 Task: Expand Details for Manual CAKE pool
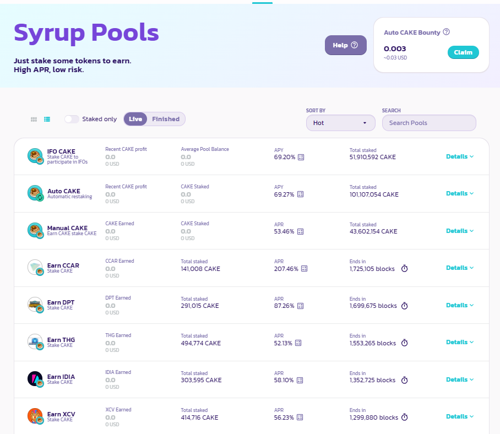click(x=460, y=231)
